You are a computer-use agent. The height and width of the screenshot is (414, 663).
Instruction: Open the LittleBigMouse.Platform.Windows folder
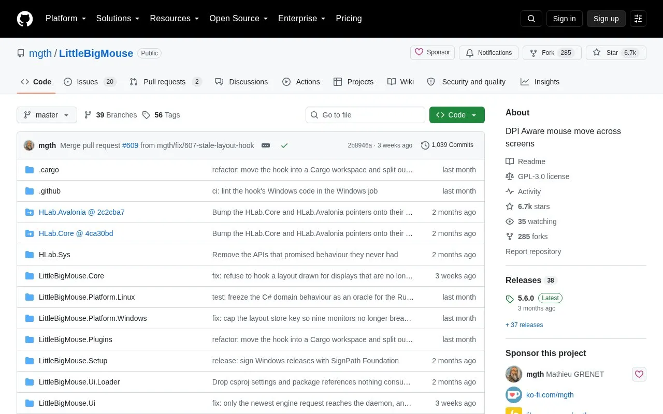[93, 318]
